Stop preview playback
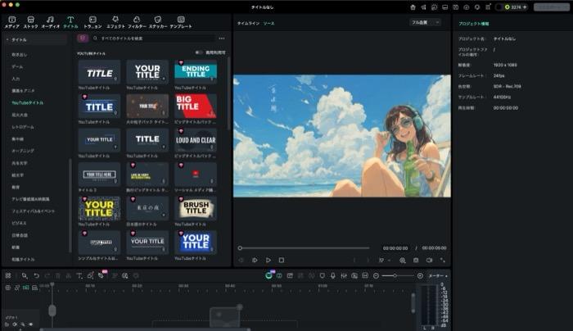This screenshot has height=331, width=573. 282,260
